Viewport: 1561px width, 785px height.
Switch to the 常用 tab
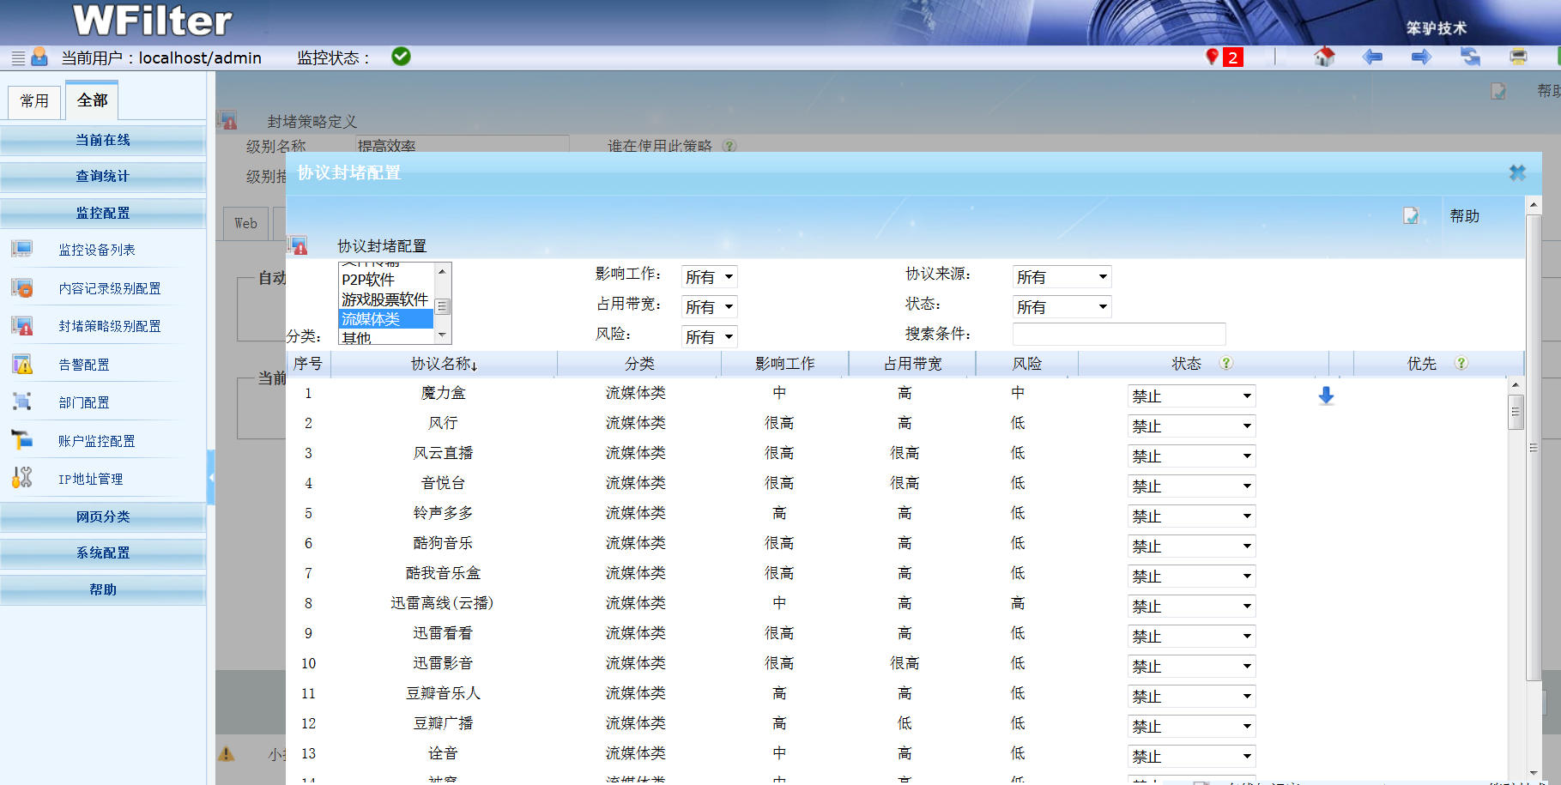pos(34,101)
